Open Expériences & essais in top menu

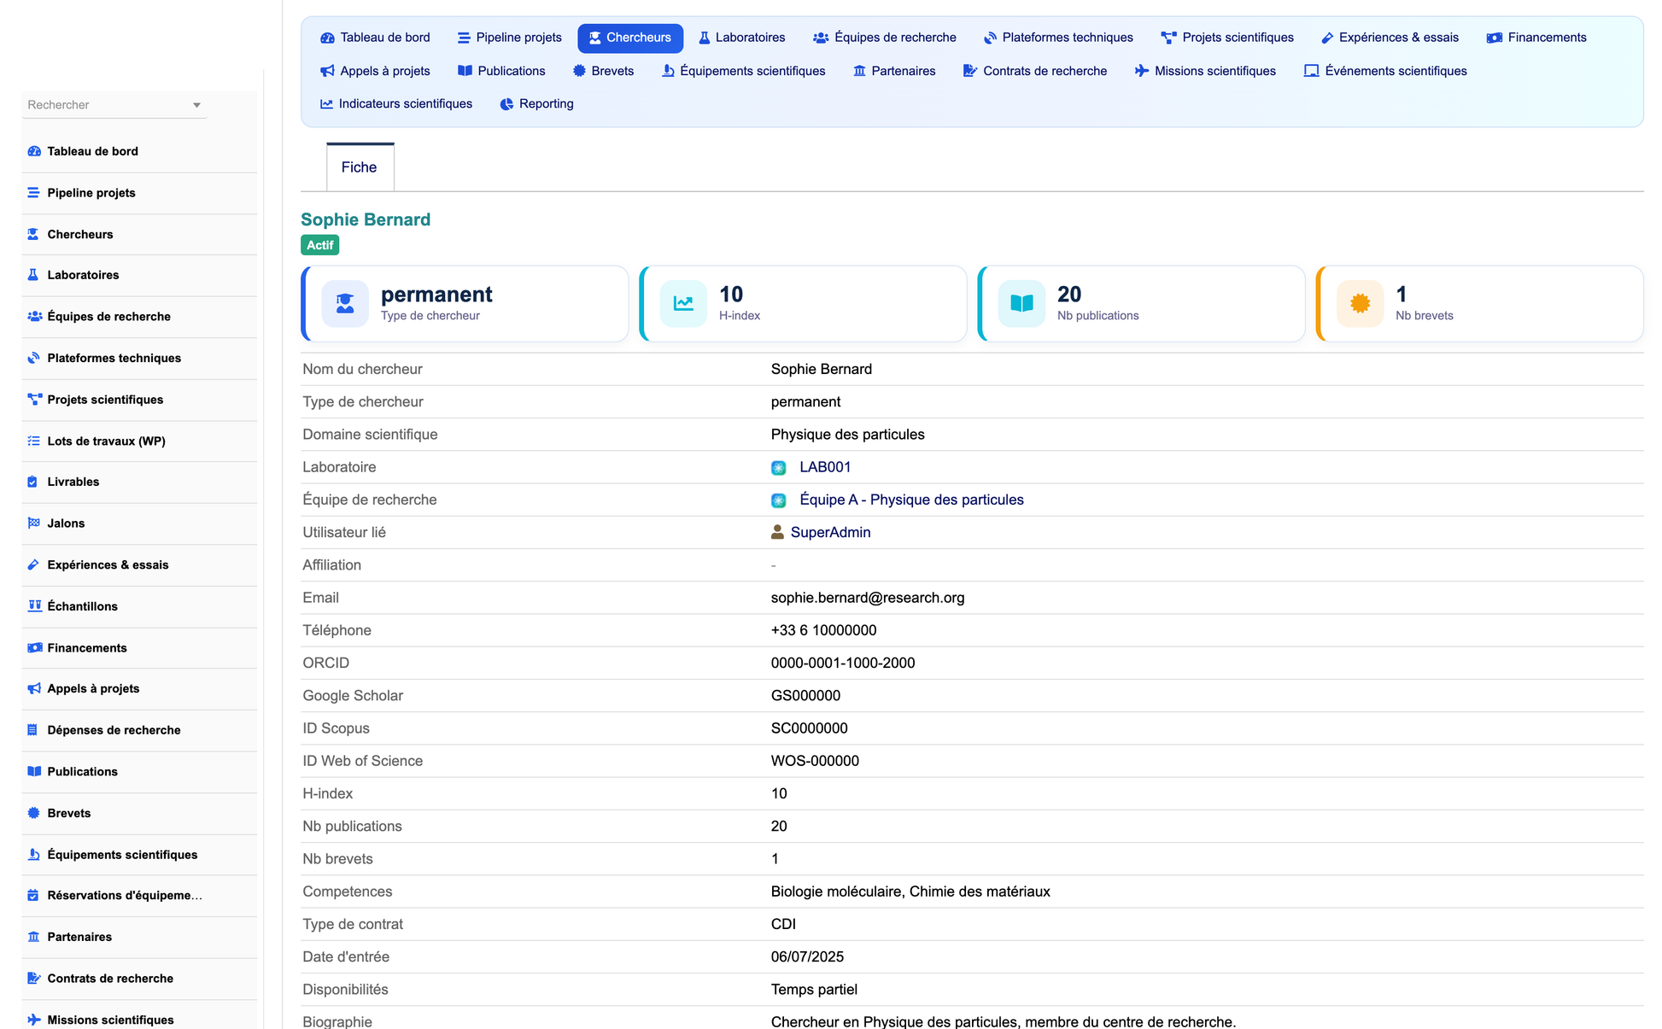(x=1390, y=38)
